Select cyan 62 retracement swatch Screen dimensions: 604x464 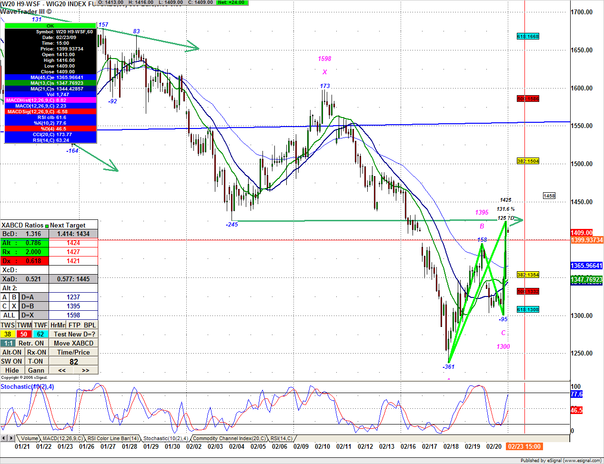point(40,334)
